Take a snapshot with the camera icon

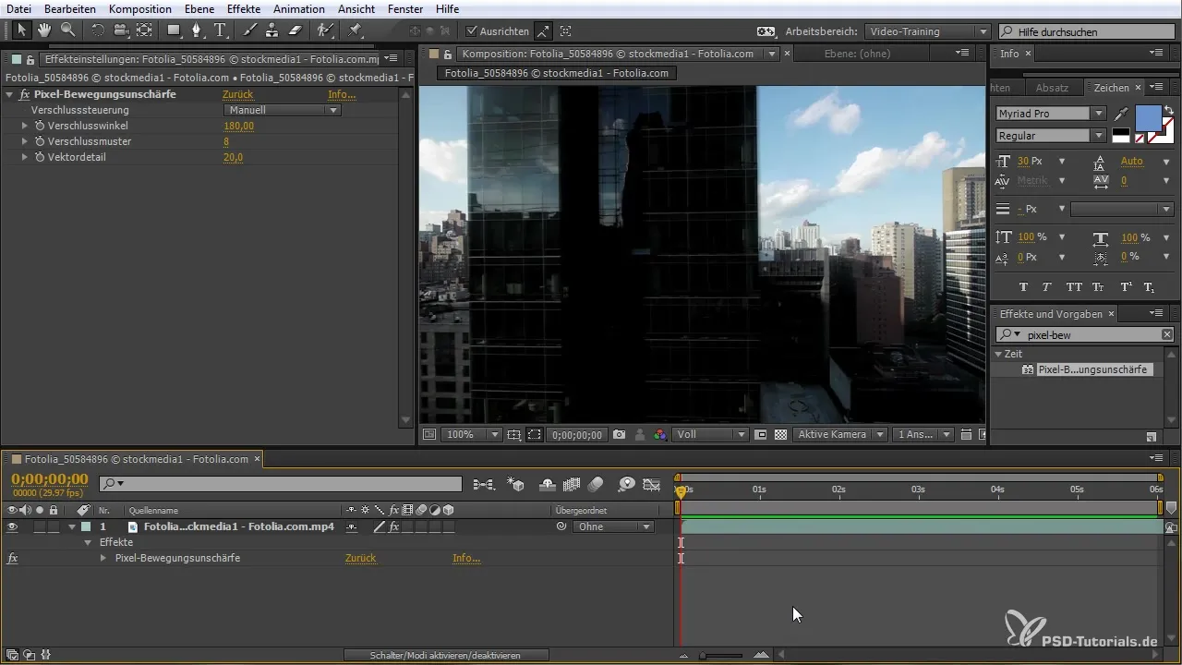(x=620, y=434)
